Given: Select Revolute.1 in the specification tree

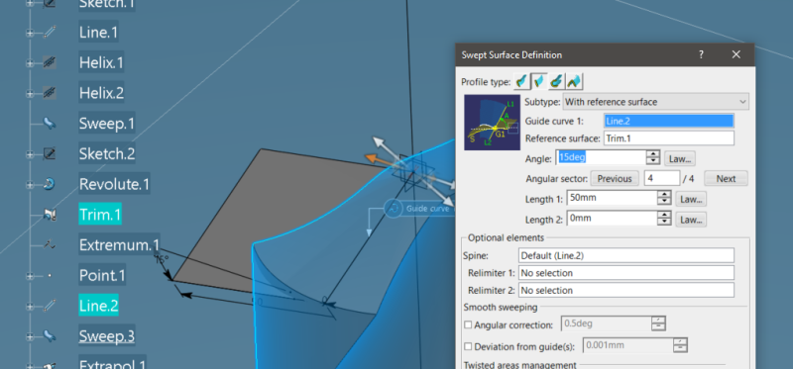Looking at the screenshot, I should point(114,184).
